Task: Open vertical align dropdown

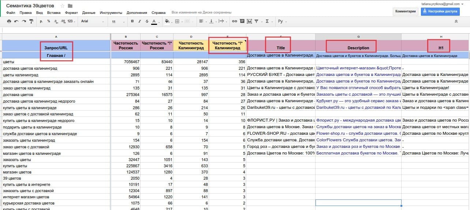Action: click(212, 22)
